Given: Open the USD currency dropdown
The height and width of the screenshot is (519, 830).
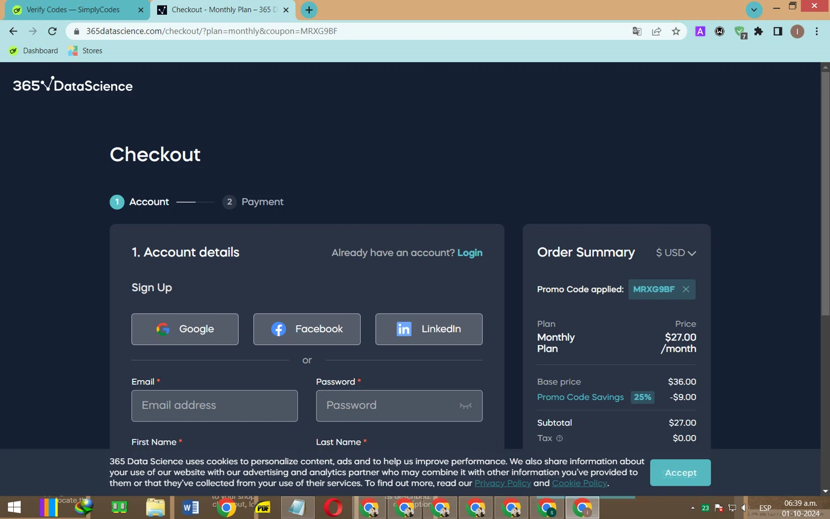Looking at the screenshot, I should pyautogui.click(x=676, y=253).
